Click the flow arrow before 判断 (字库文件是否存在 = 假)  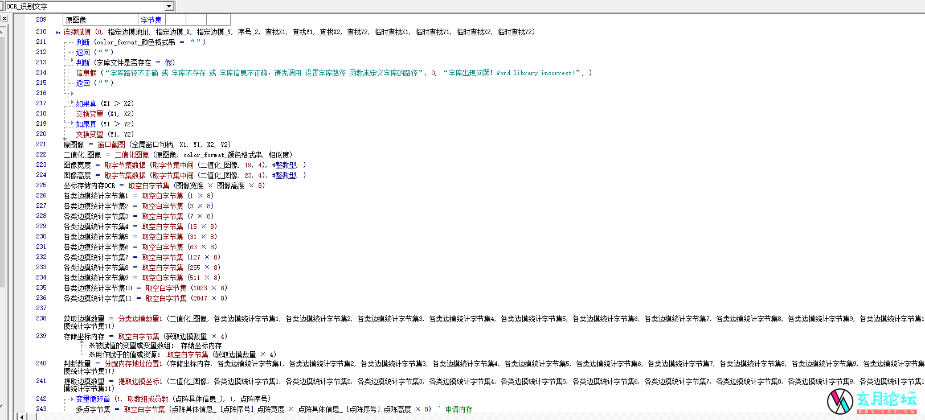(x=72, y=60)
